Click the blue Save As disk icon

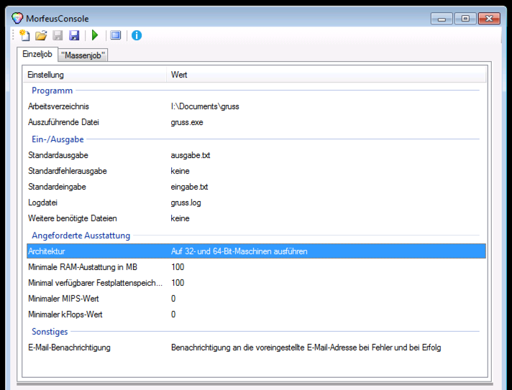73,35
